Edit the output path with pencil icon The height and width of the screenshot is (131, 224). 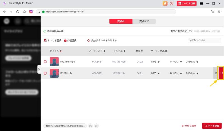pos(90,126)
